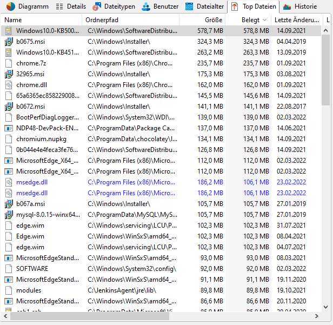Click archive icon of Windows10.0-KB451 file
Screen dimensions: 333x325
pyautogui.click(x=9, y=52)
